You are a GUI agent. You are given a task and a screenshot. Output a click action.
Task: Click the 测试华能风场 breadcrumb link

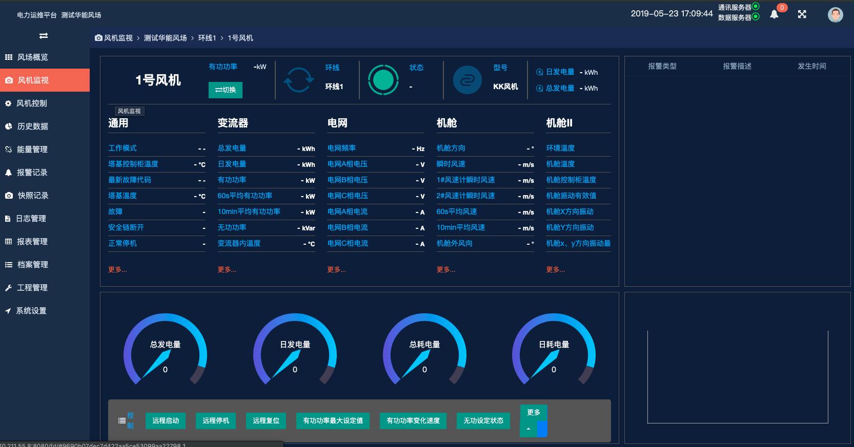(x=165, y=38)
